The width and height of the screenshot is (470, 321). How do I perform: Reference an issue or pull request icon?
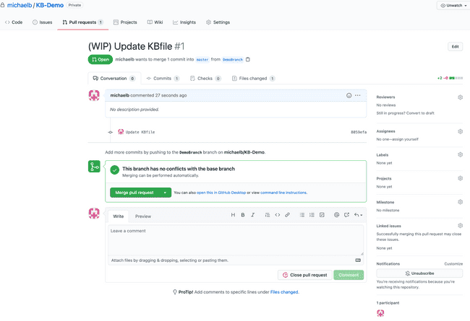pos(346,215)
